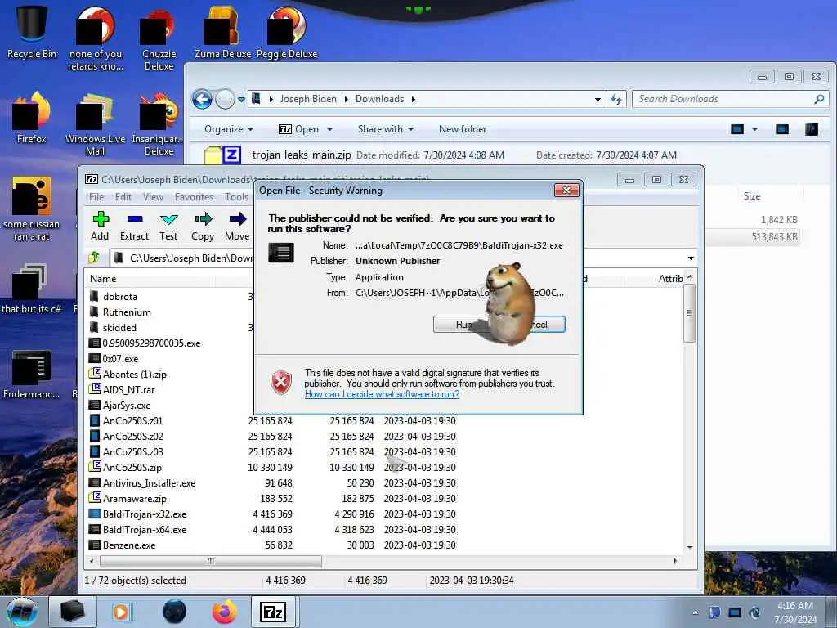Click the taskbar clock showing 4:16 AM
The width and height of the screenshot is (837, 628).
pos(795,612)
